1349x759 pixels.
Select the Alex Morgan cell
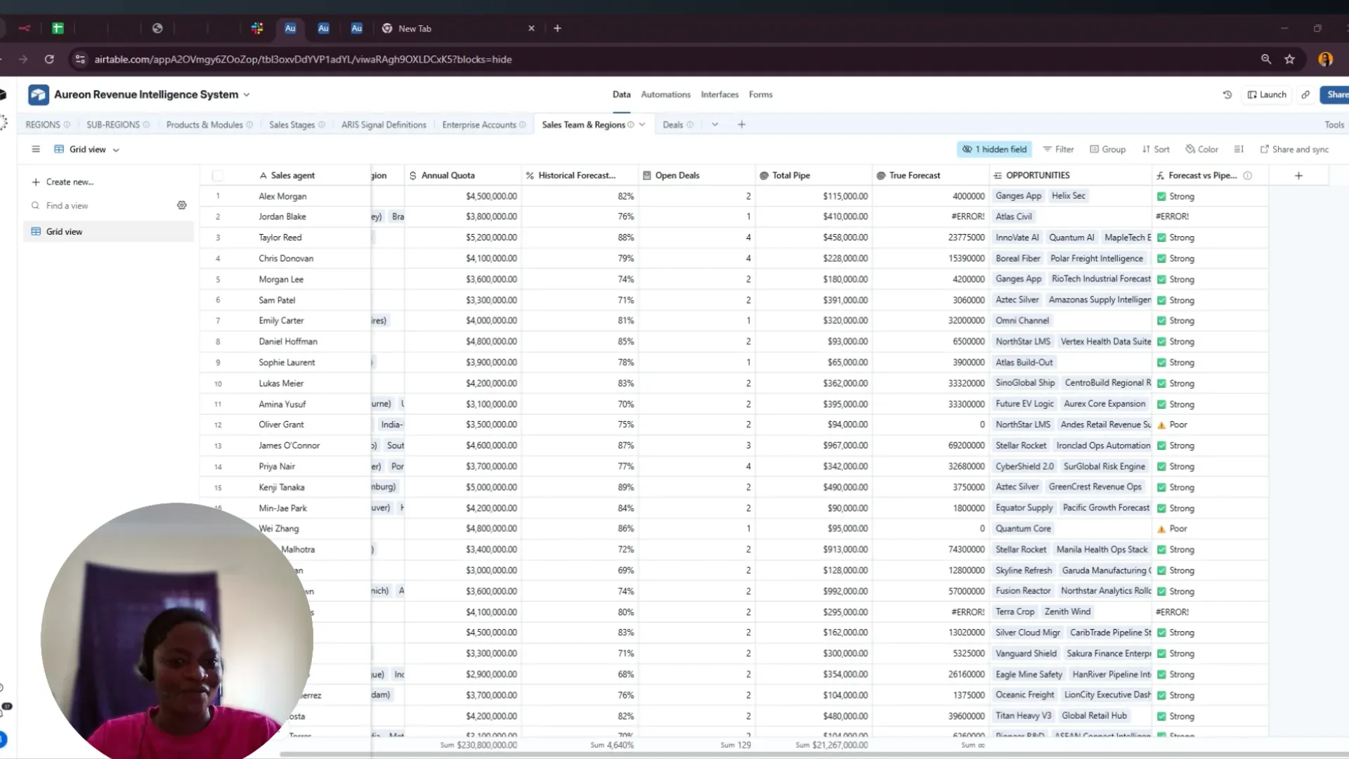(282, 196)
